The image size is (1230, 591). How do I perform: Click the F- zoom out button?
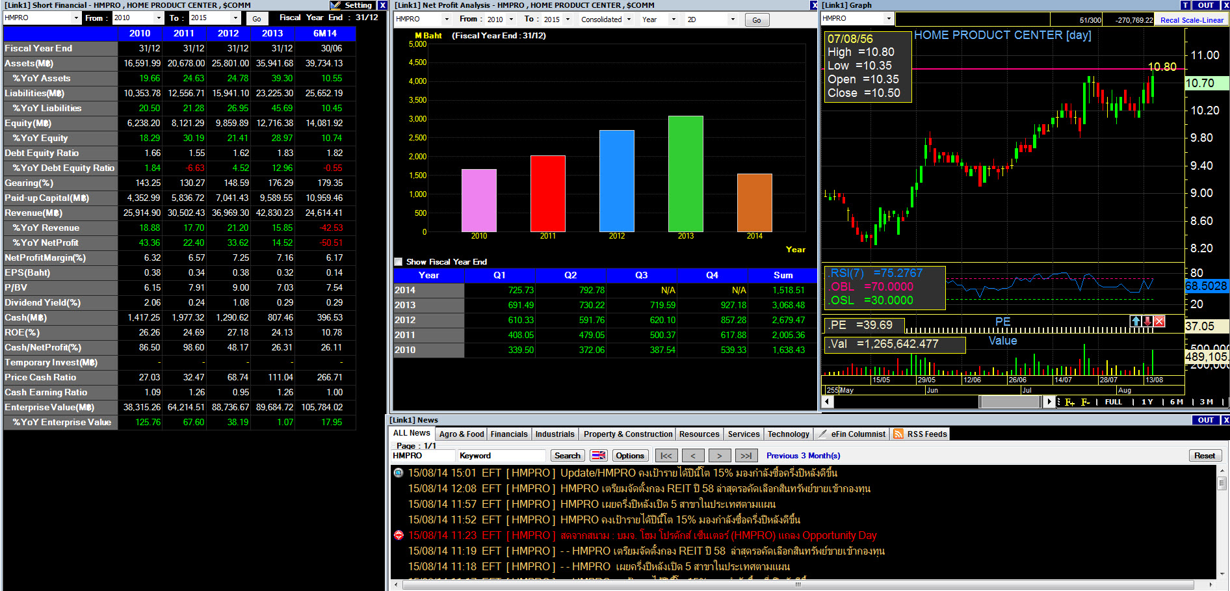(1085, 402)
